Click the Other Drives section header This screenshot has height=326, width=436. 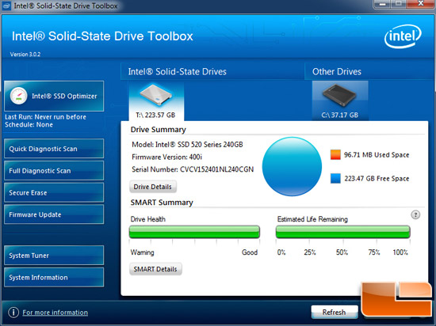(337, 71)
